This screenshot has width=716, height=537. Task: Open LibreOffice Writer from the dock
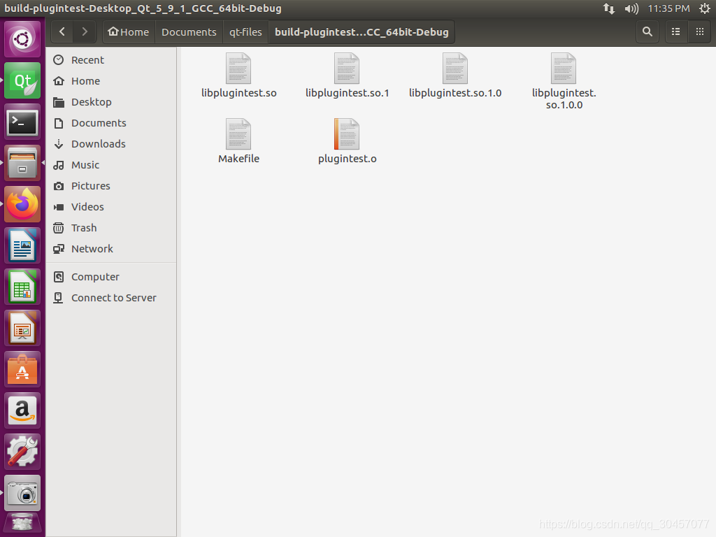(x=22, y=245)
